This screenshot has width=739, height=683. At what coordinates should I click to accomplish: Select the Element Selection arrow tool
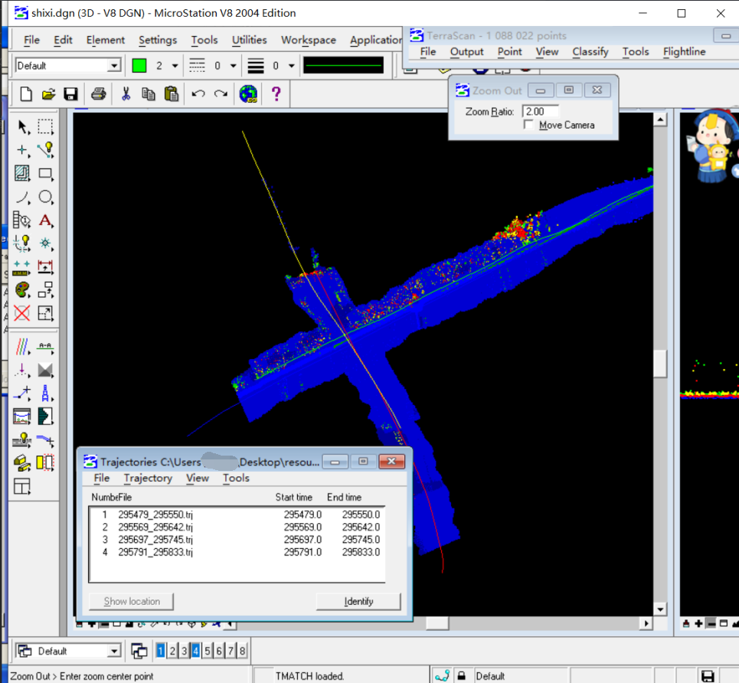[23, 127]
